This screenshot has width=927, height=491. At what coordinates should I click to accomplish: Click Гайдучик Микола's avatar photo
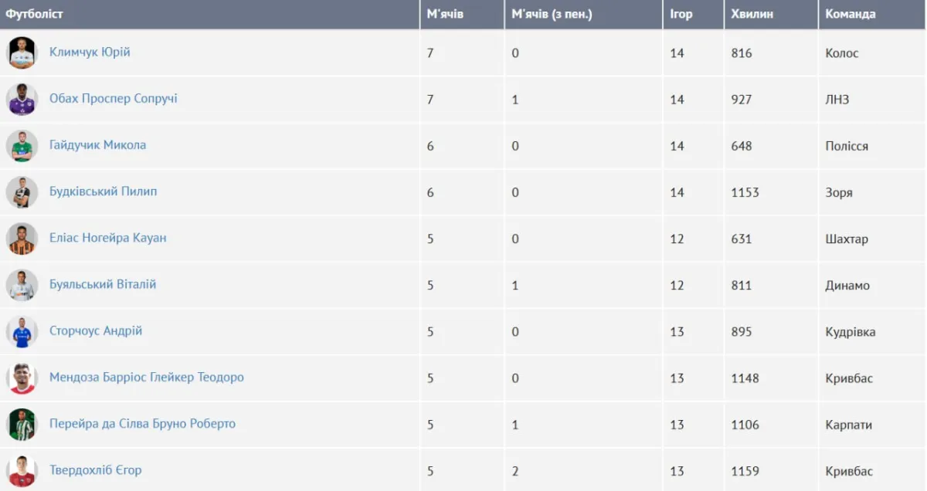click(x=22, y=146)
